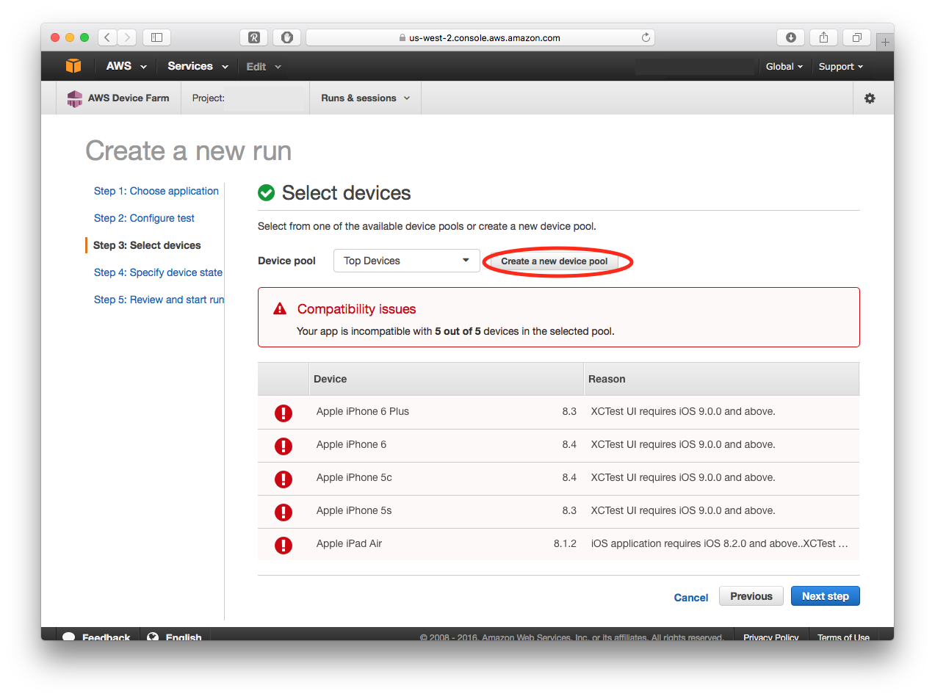
Task: Click the Previous button
Action: (x=751, y=596)
